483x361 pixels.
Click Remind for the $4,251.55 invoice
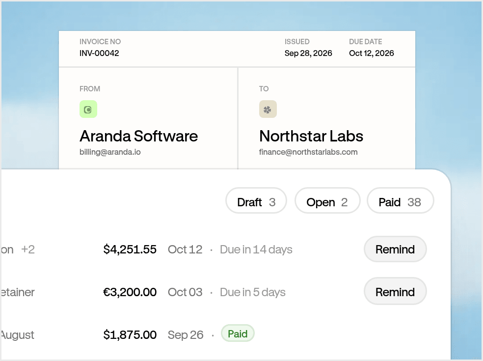click(395, 249)
